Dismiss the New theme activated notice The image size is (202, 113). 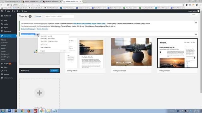click(x=196, y=34)
